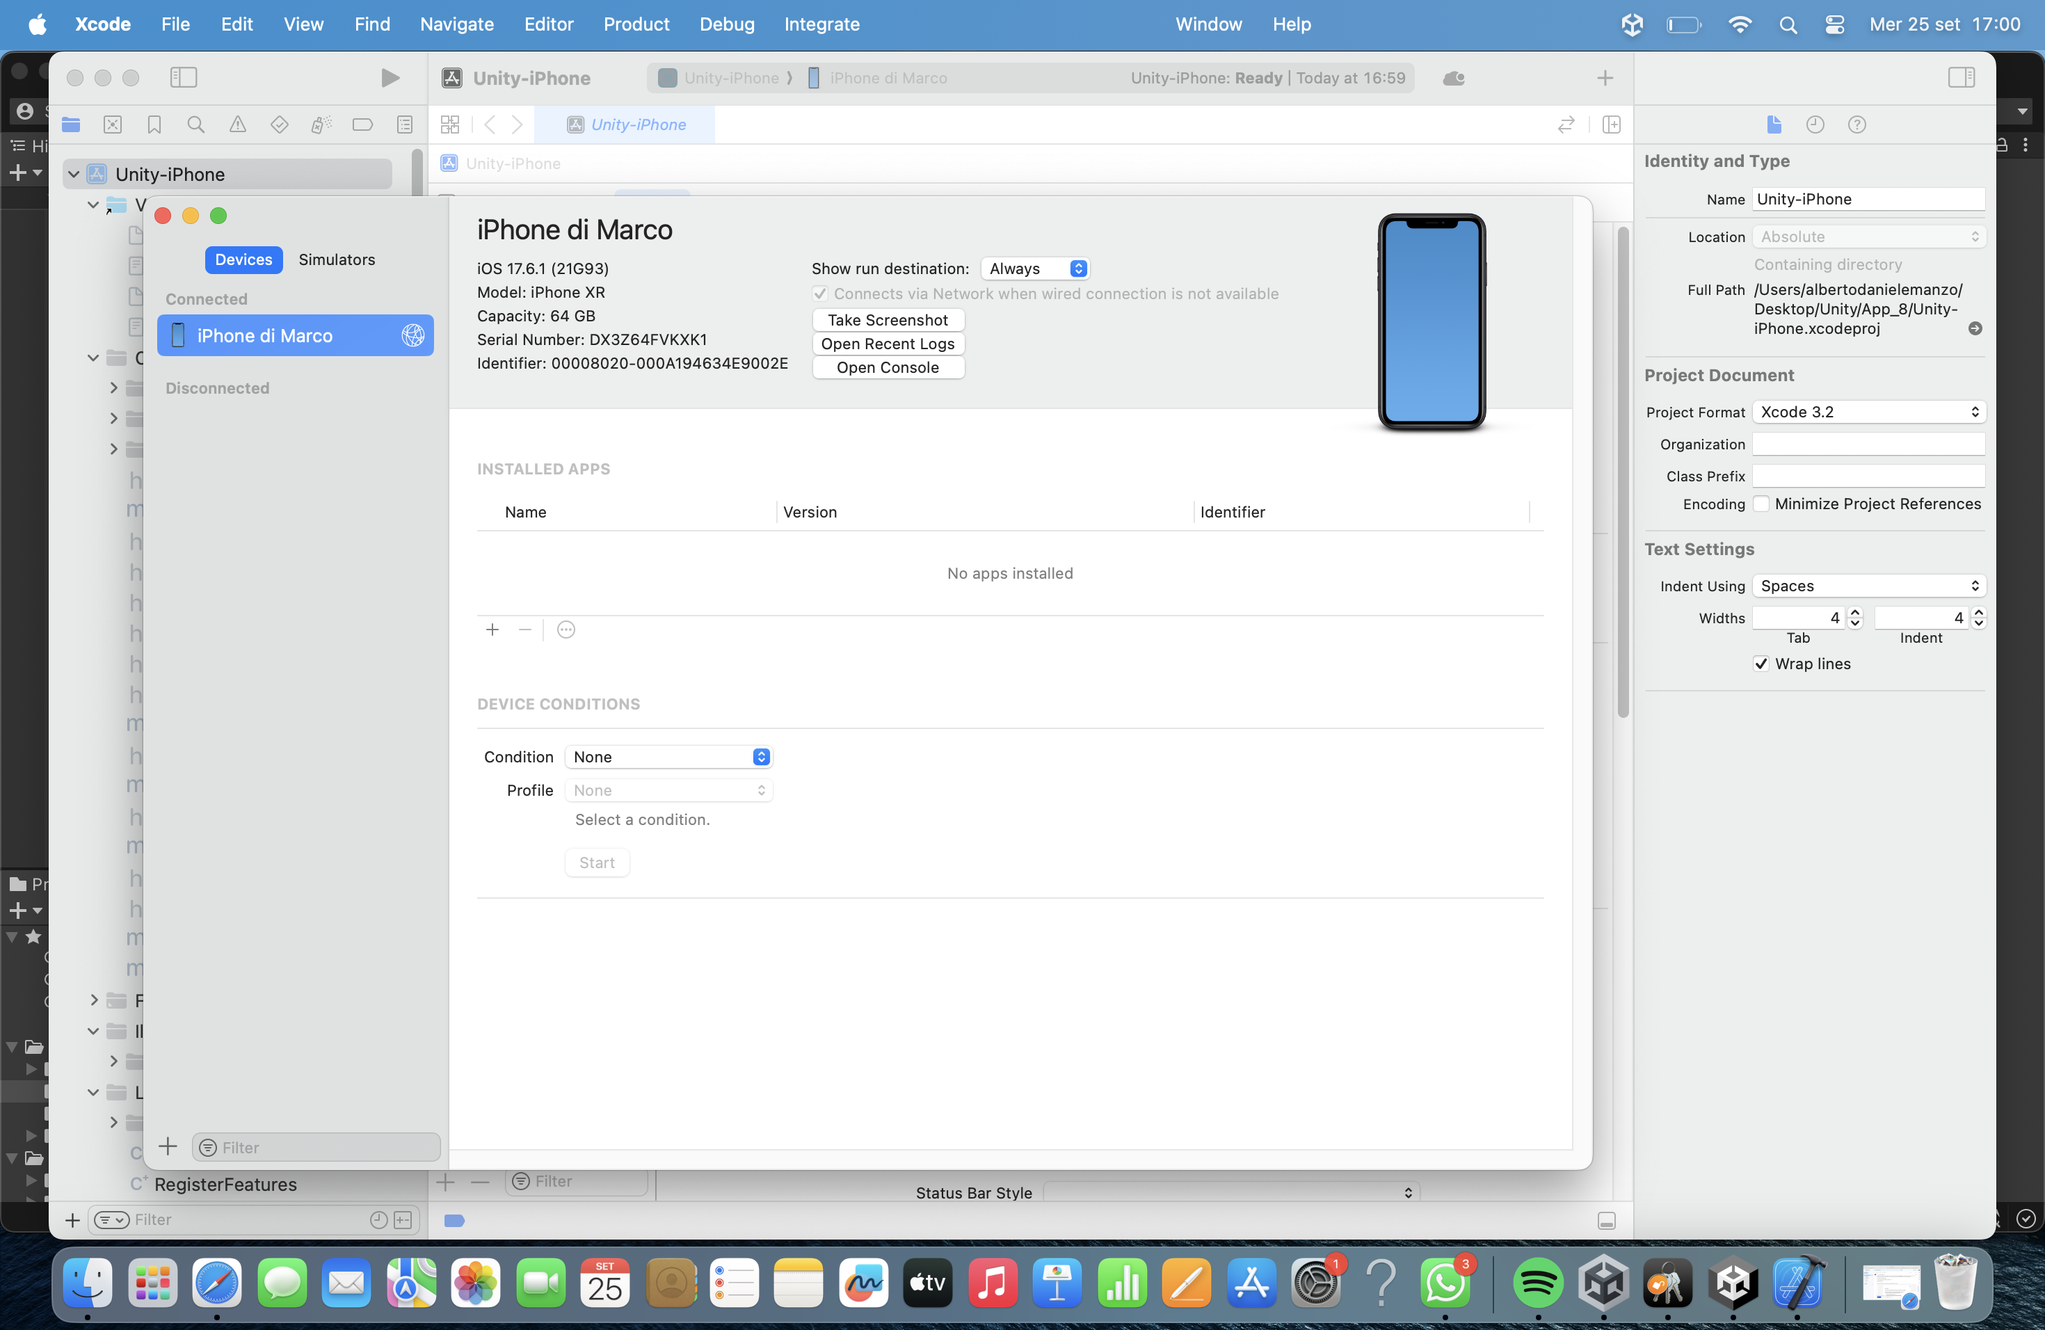Open Spotify from the Dock
Screen dimensions: 2045x1330
point(1538,1283)
